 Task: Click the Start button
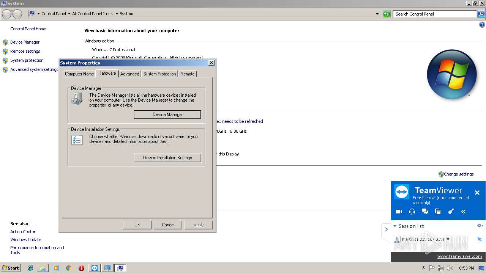(x=11, y=268)
